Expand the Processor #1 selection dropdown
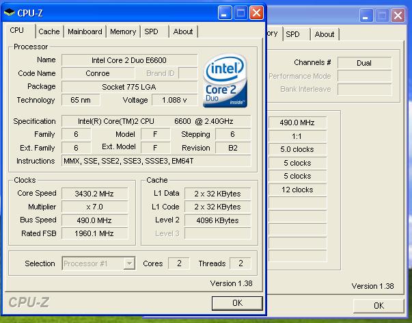This screenshot has height=323, width=412. tap(129, 263)
